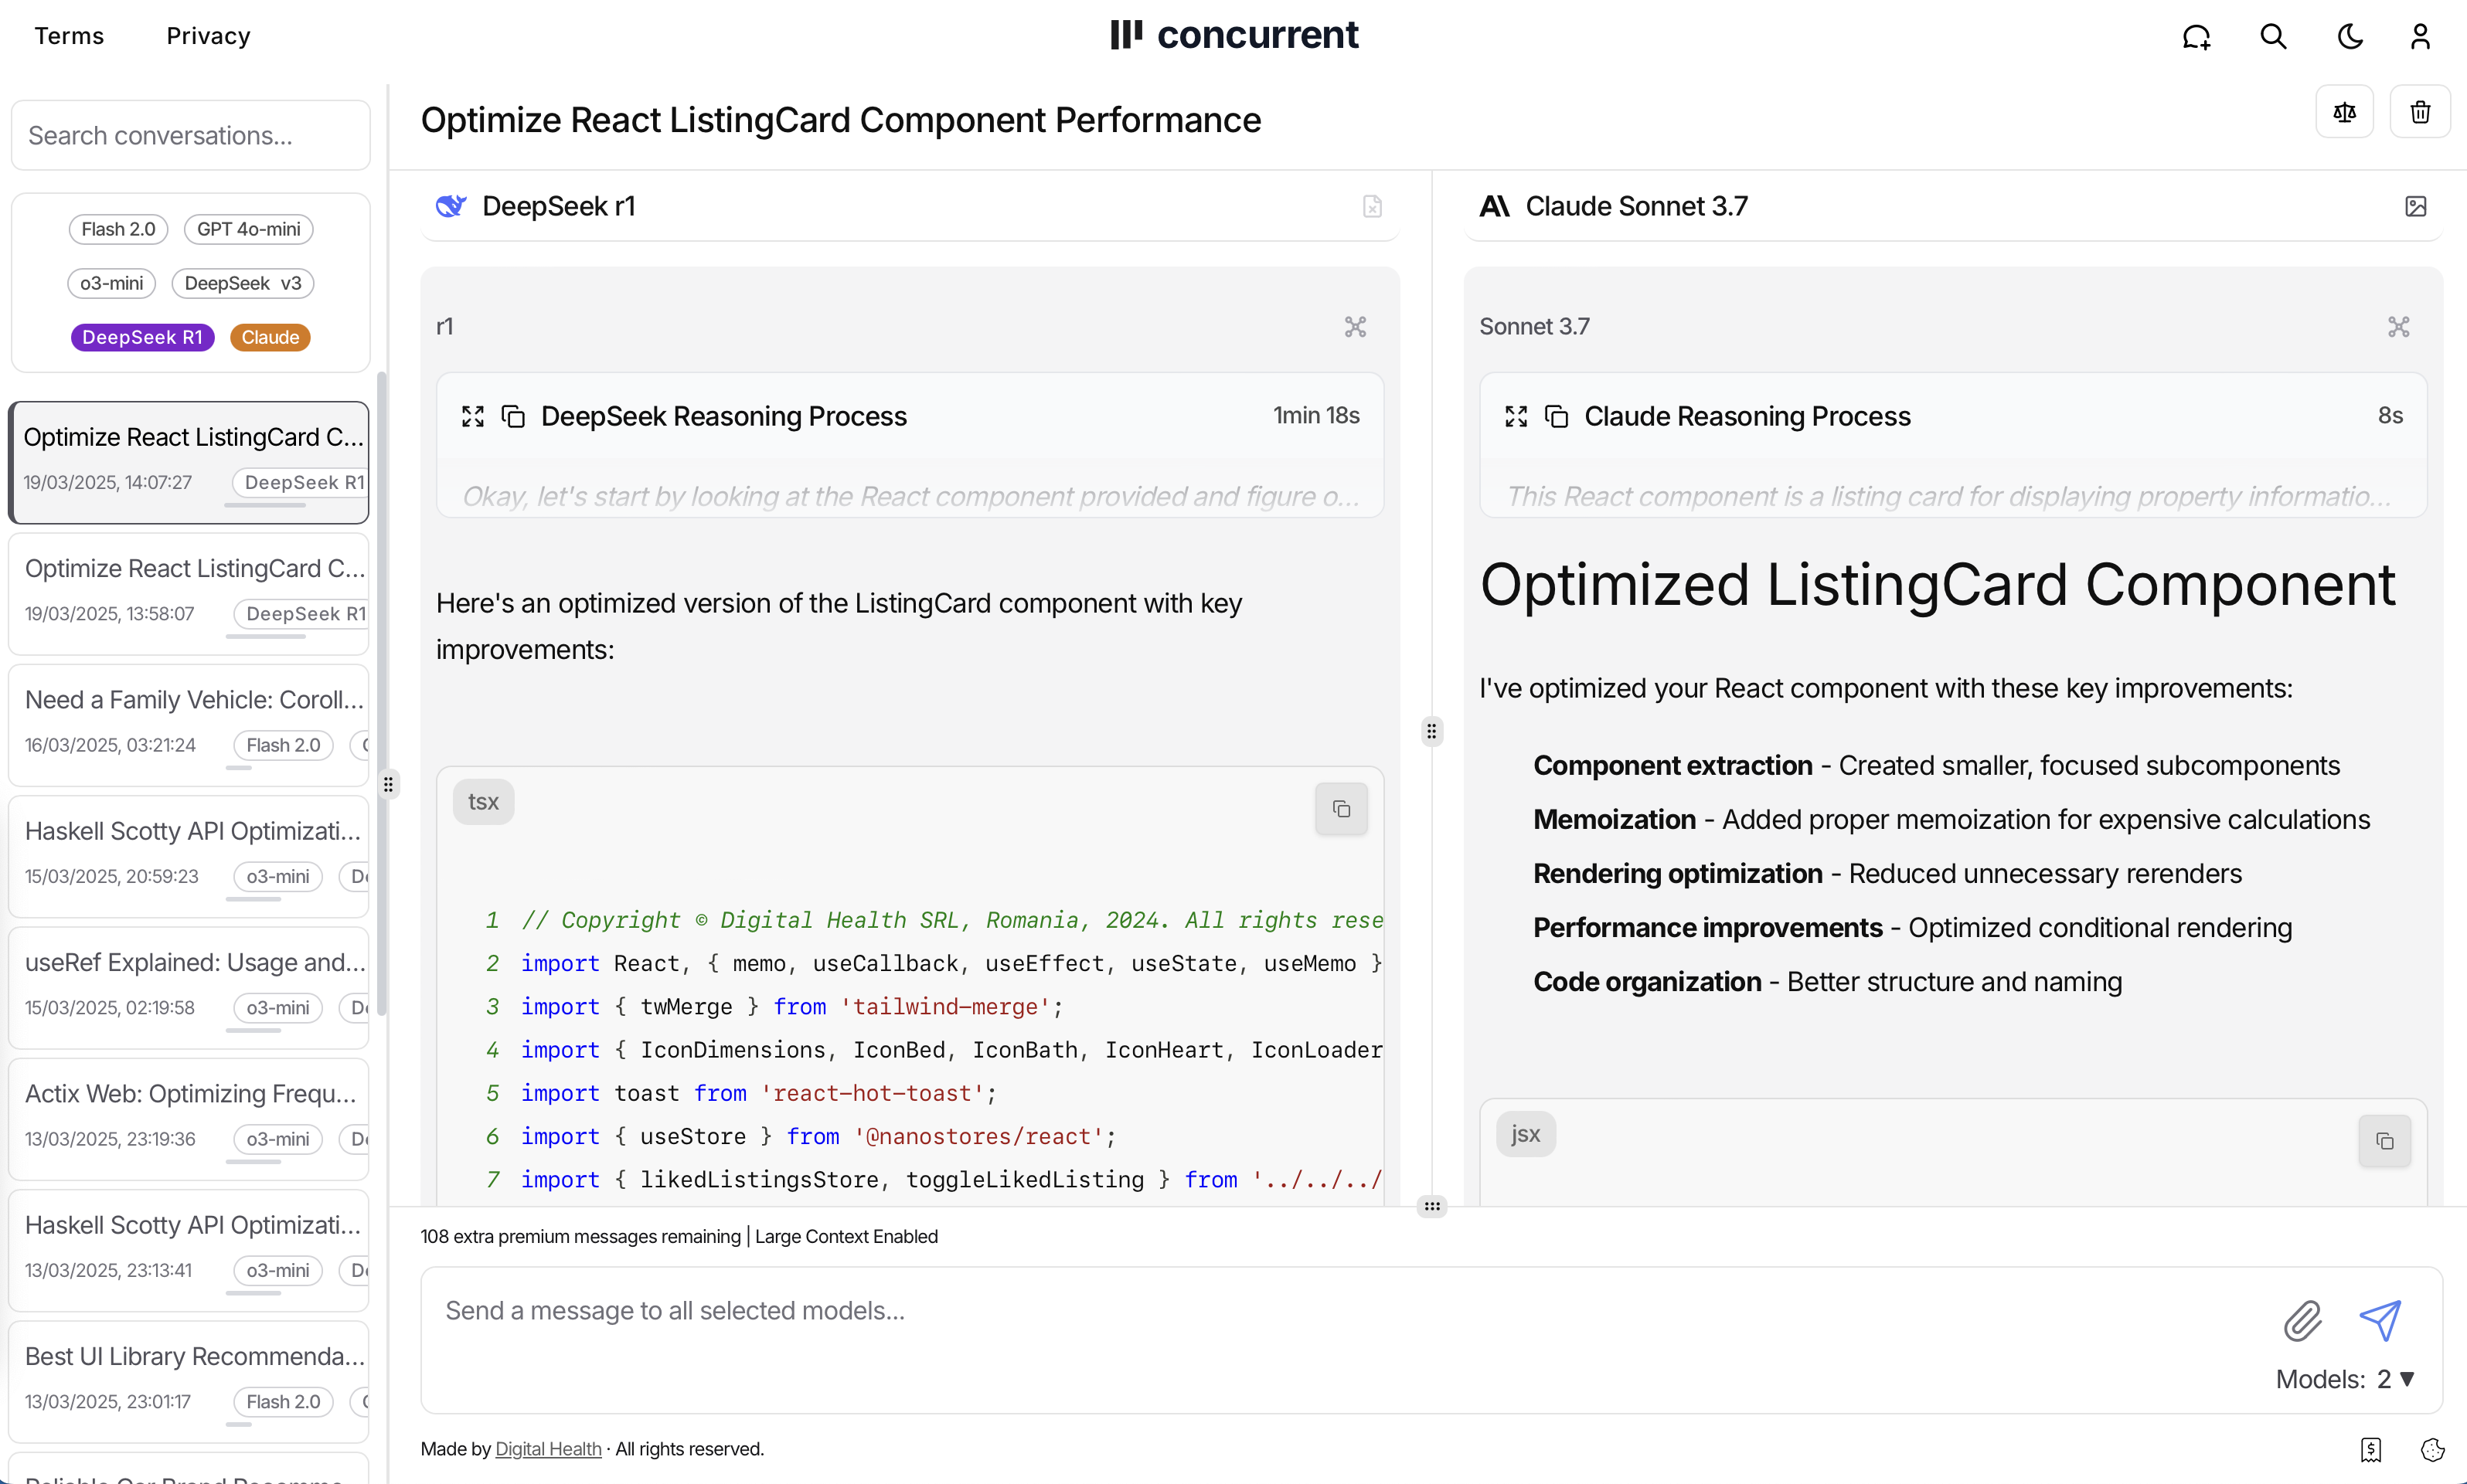Click the file icon in DeepSeek r1 header
2467x1484 pixels.
[1372, 206]
